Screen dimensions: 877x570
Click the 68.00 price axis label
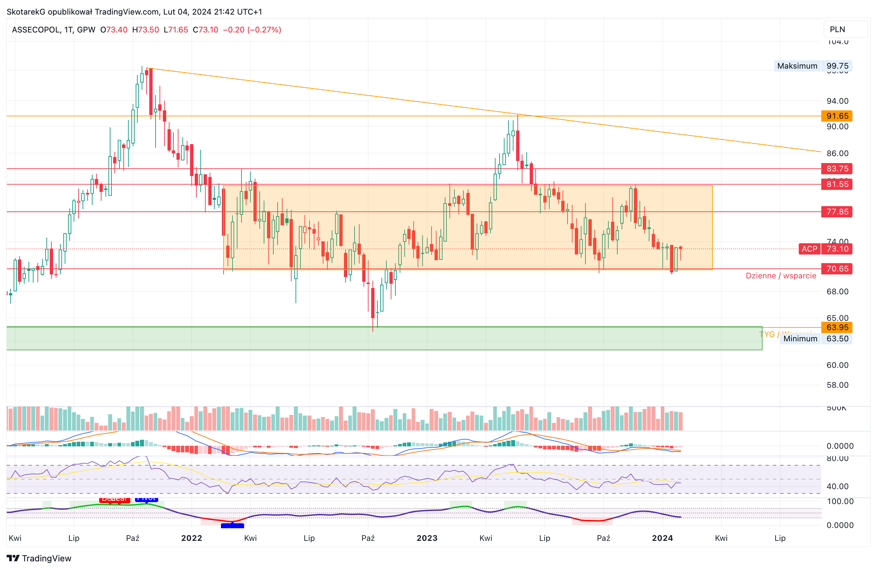tap(837, 292)
